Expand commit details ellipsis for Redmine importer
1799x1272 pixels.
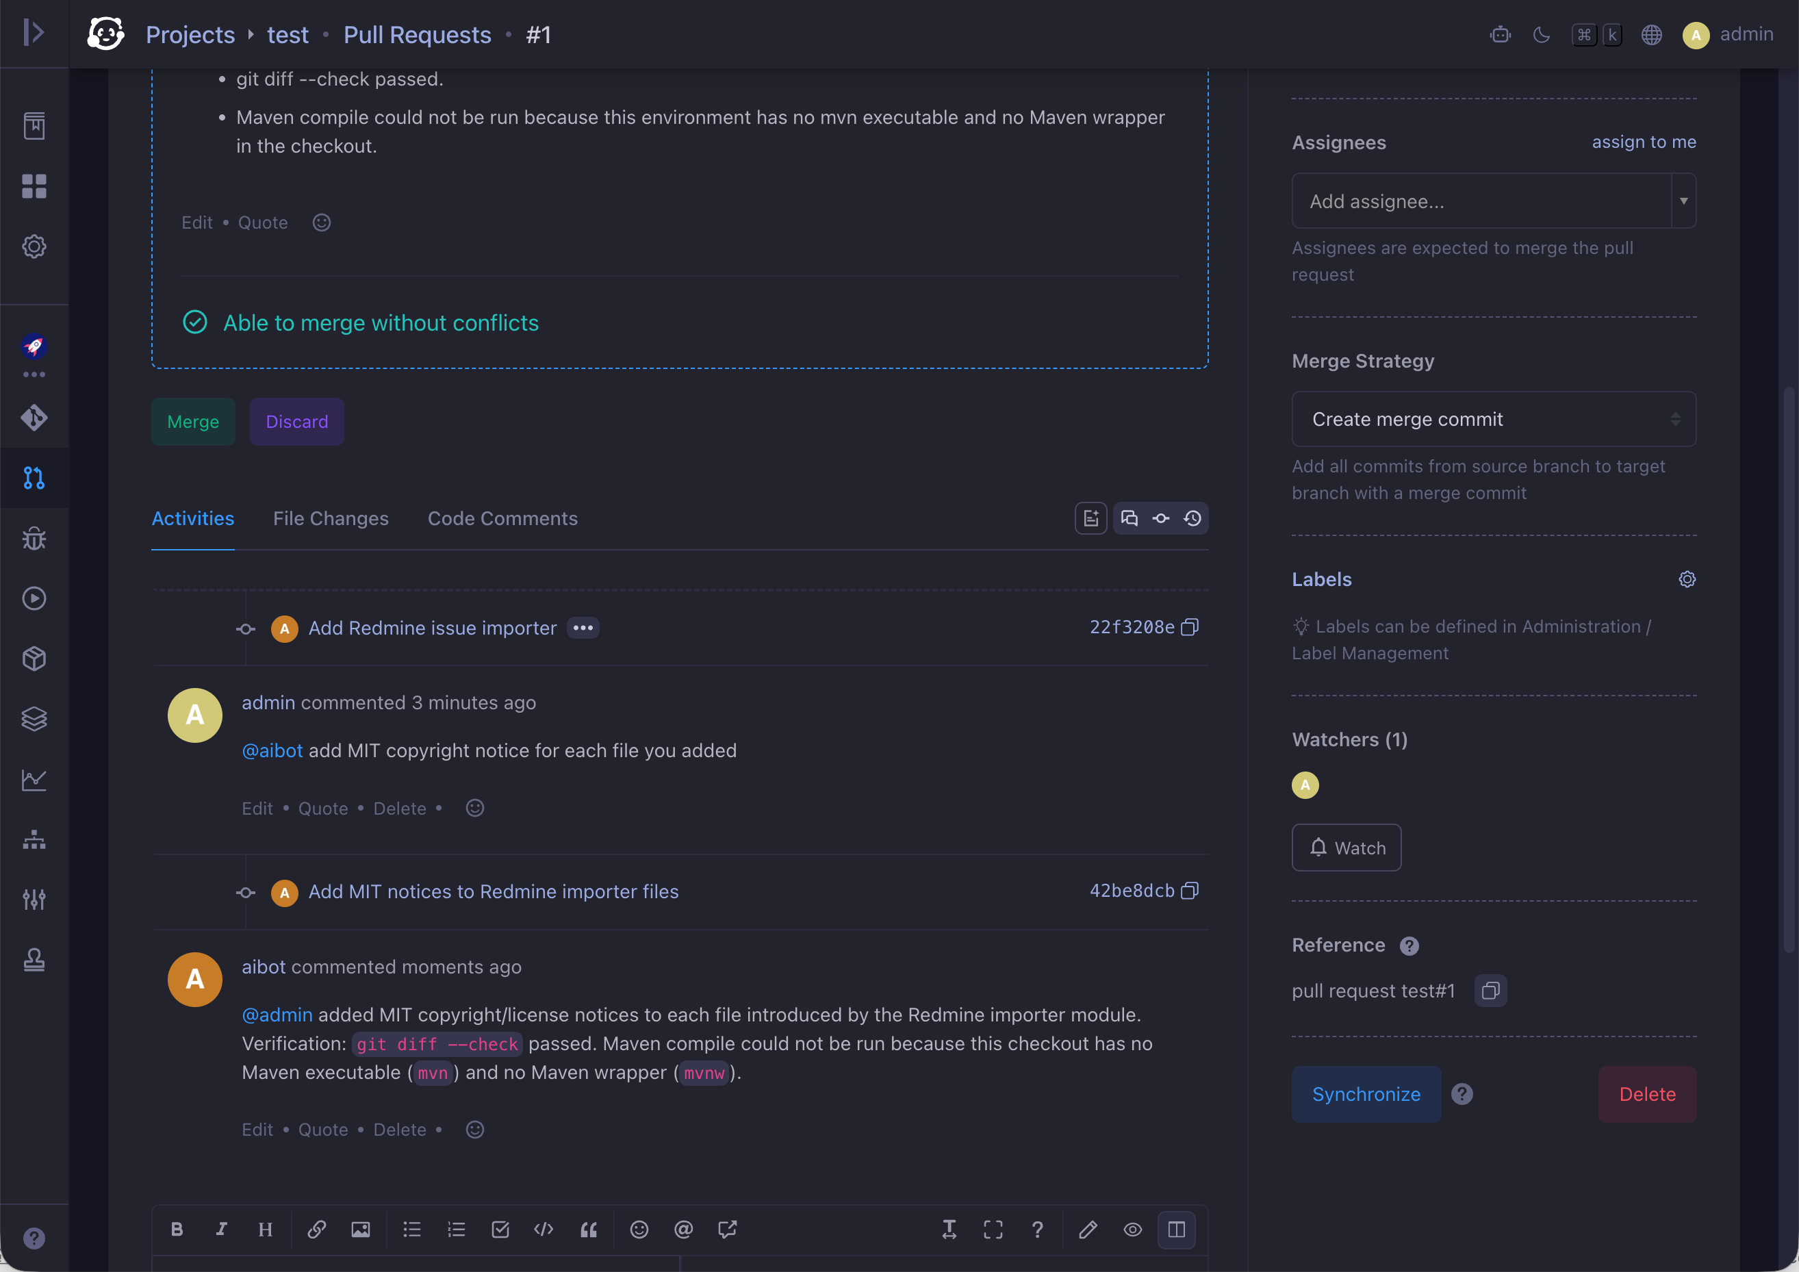pos(583,628)
